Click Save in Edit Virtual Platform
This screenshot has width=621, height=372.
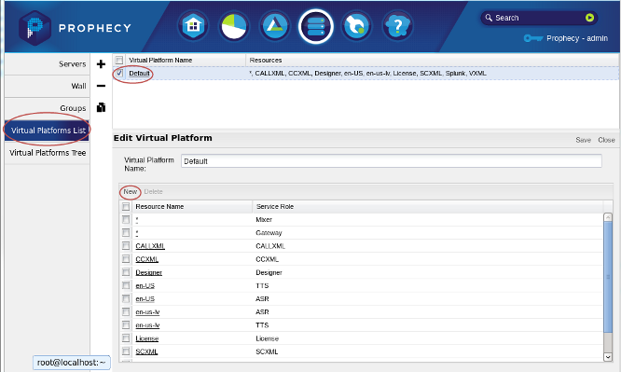click(583, 140)
